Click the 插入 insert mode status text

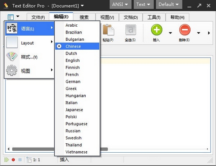pos(64,160)
